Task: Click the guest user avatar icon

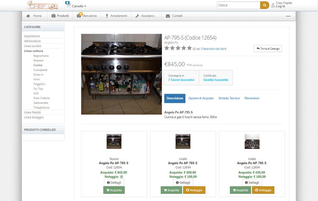Action: click(x=273, y=5)
